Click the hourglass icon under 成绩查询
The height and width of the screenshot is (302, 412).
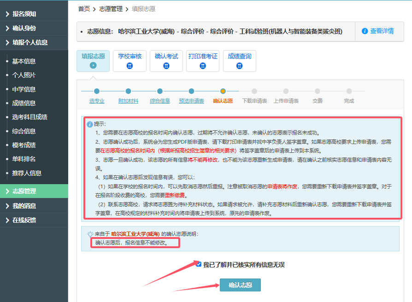(240, 66)
